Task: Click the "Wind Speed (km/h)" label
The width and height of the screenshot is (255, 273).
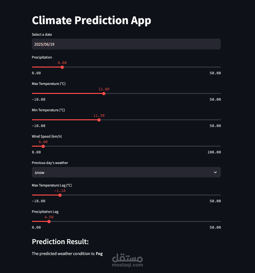Action: click(x=47, y=136)
